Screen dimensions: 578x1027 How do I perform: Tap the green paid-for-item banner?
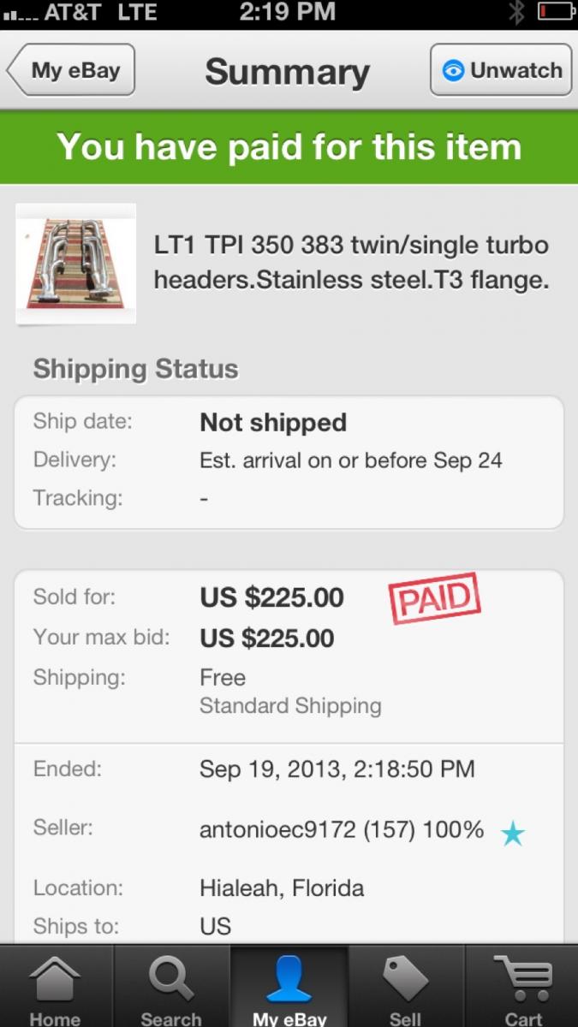[x=289, y=146]
